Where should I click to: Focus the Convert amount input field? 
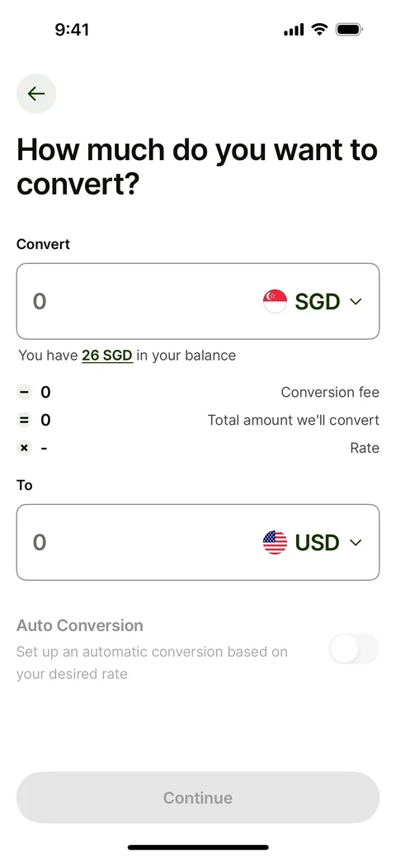click(198, 301)
